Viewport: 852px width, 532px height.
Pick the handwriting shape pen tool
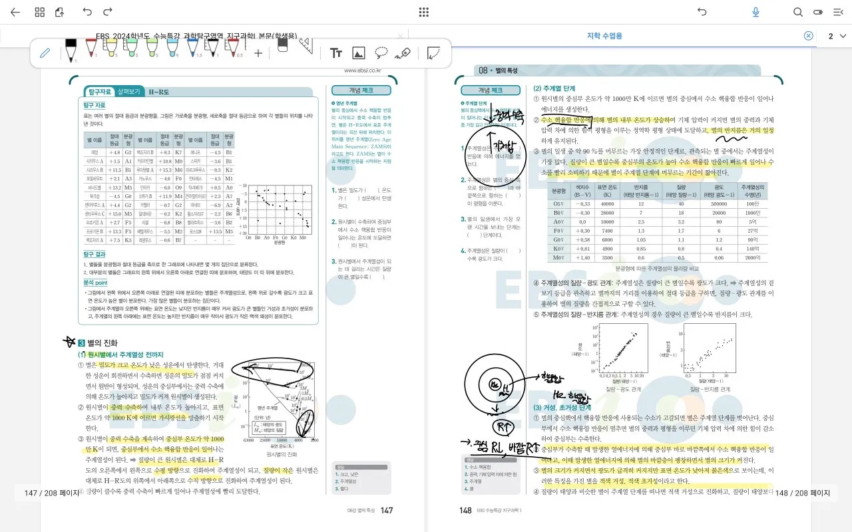click(403, 53)
